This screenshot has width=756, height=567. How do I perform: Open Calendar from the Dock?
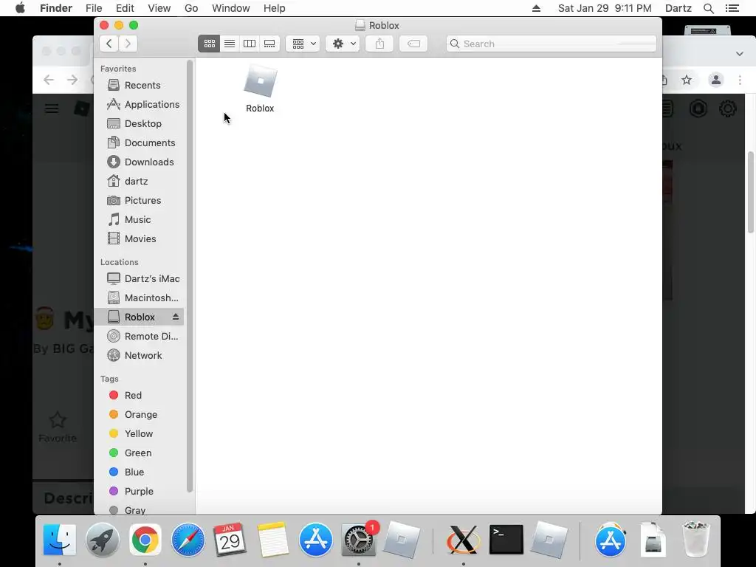point(230,540)
